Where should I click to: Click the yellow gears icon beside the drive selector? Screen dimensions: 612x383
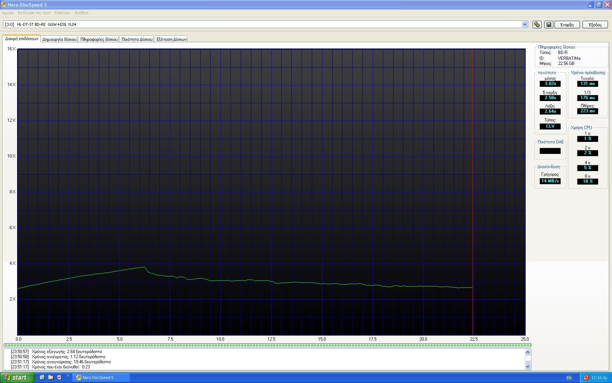pyautogui.click(x=537, y=24)
